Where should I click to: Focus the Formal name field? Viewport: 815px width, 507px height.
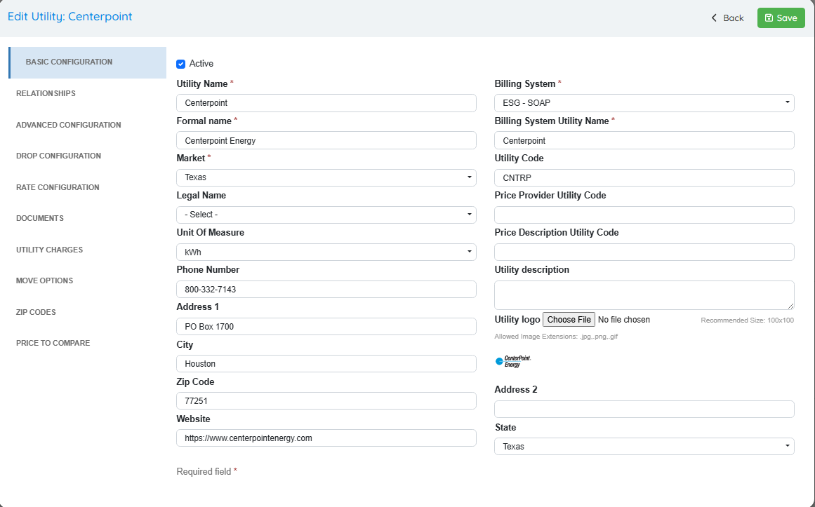click(x=326, y=140)
